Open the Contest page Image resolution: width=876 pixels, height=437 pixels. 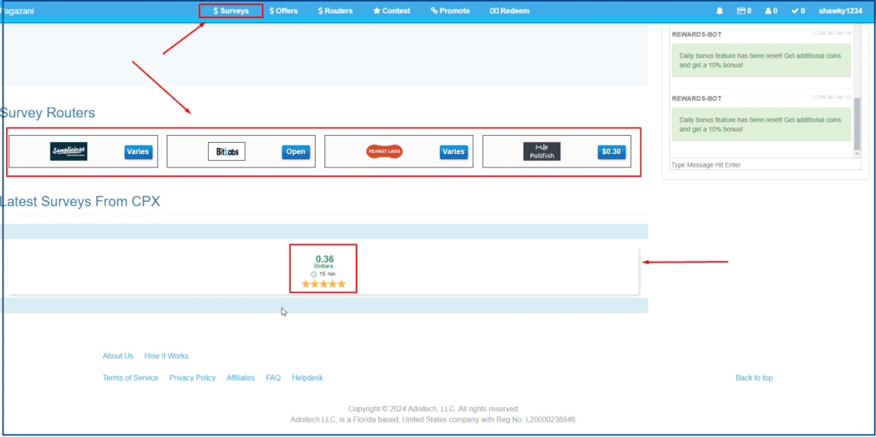392,11
